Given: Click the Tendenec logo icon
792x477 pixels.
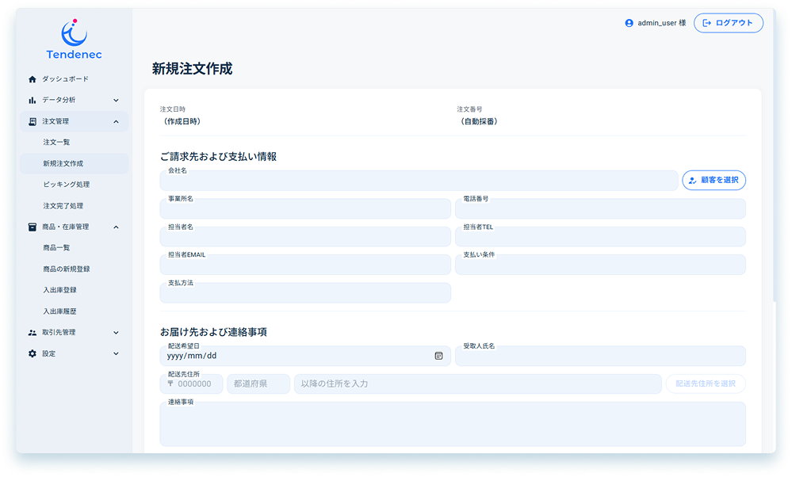Looking at the screenshot, I should tap(74, 33).
